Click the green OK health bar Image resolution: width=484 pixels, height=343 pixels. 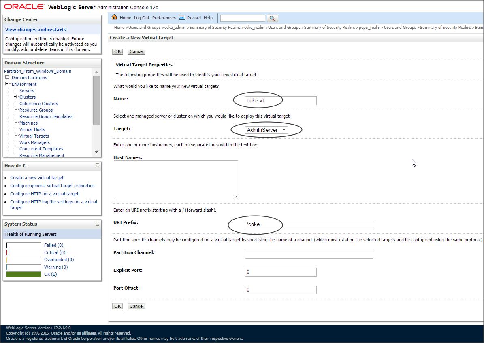tap(23, 274)
